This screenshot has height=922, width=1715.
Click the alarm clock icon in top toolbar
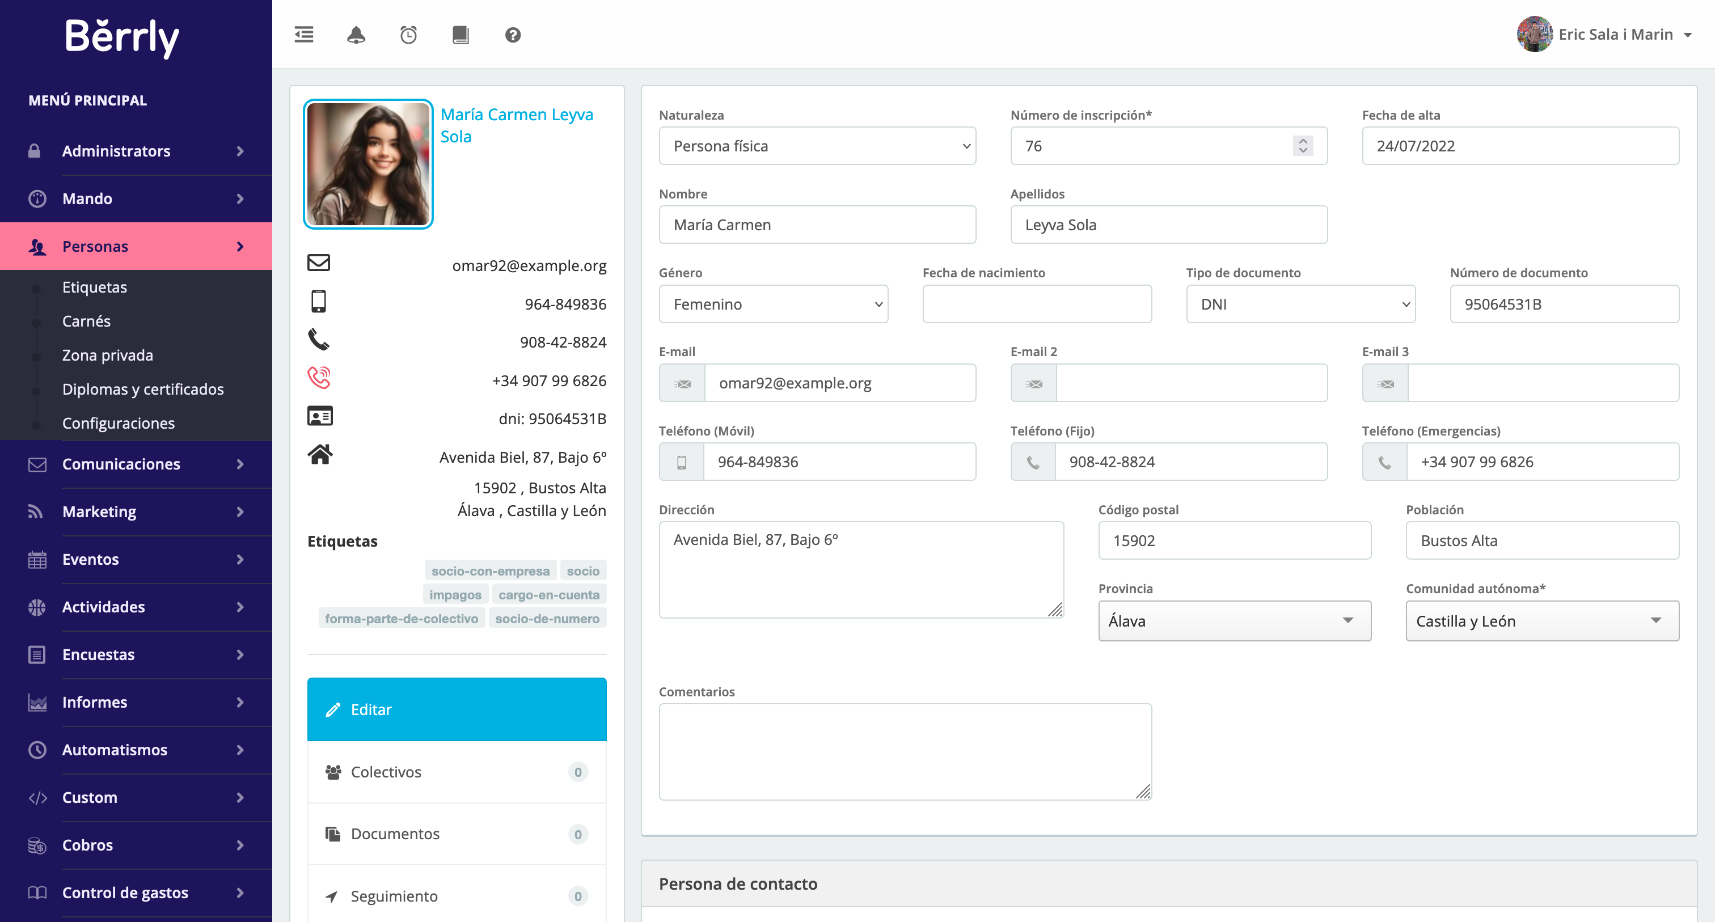[x=408, y=35]
